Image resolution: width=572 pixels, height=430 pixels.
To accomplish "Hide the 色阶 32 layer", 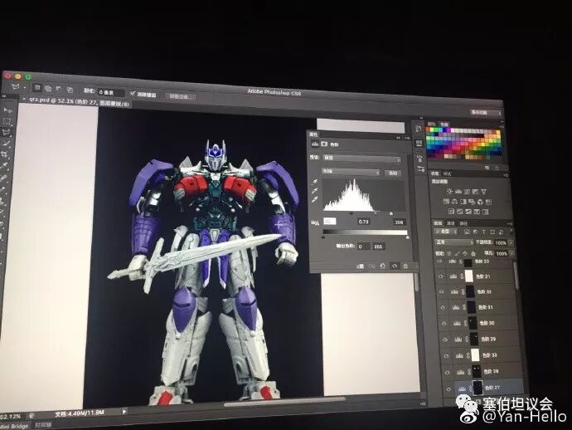I will [441, 291].
